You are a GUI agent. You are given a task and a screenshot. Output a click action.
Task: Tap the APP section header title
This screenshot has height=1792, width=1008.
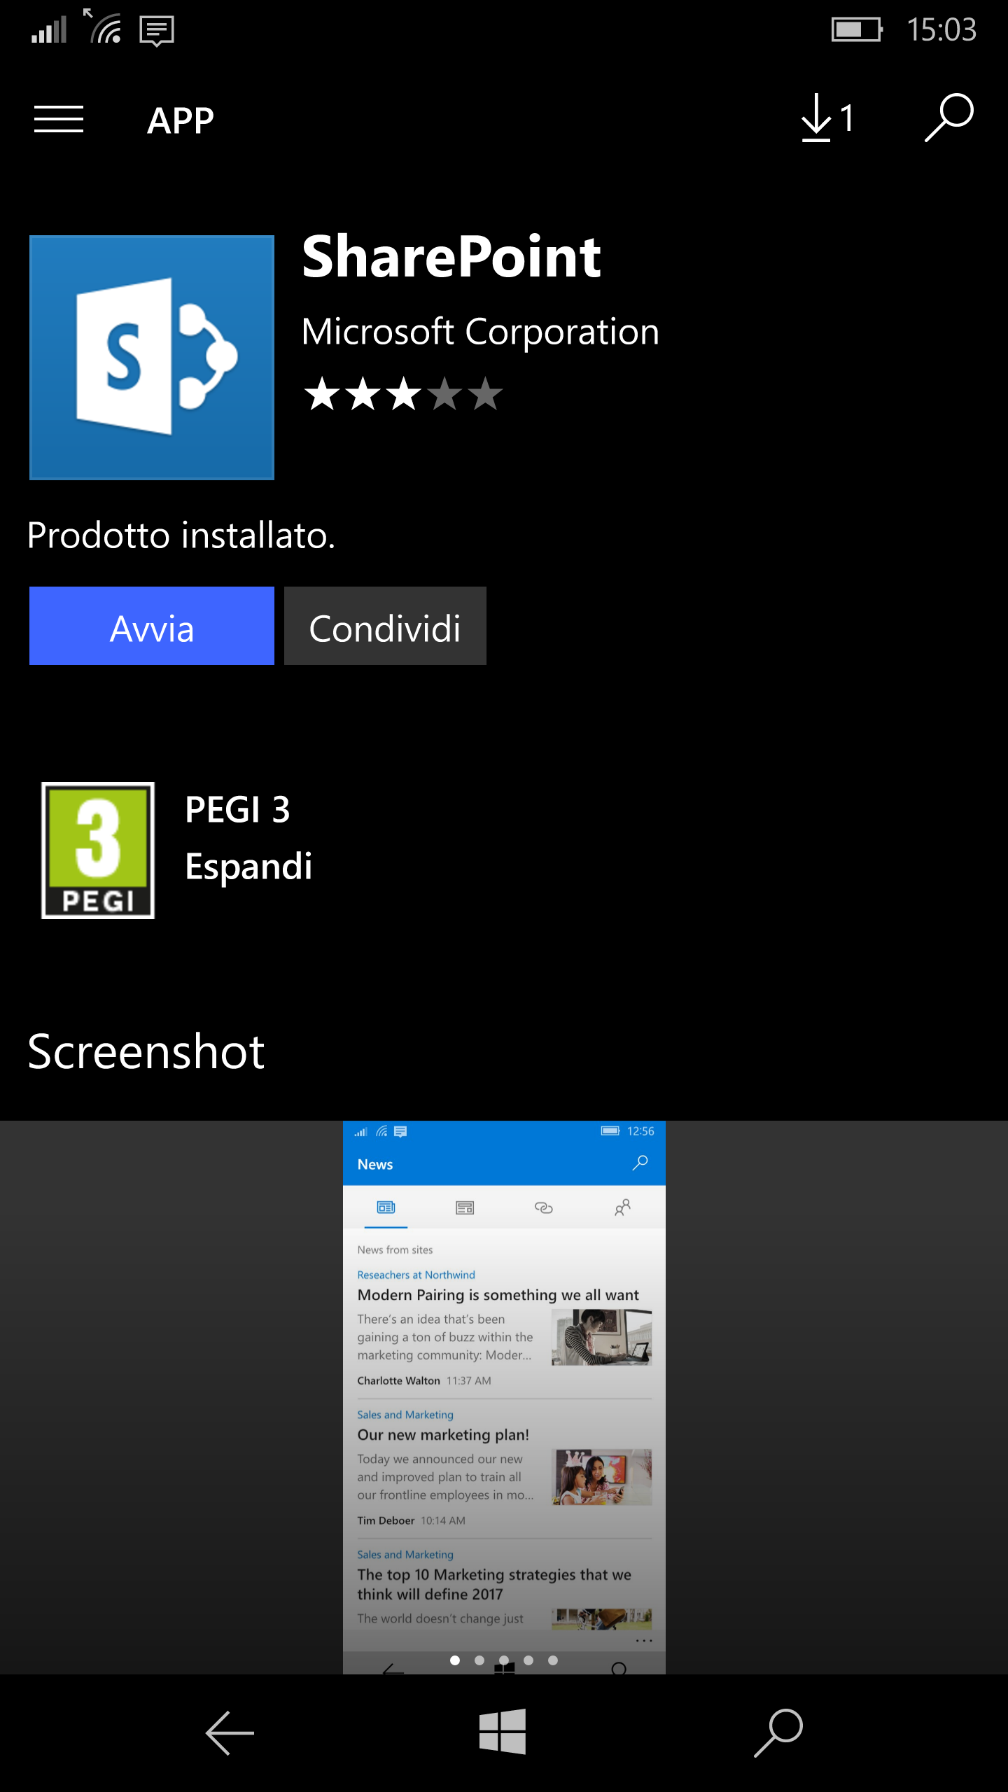(x=181, y=120)
